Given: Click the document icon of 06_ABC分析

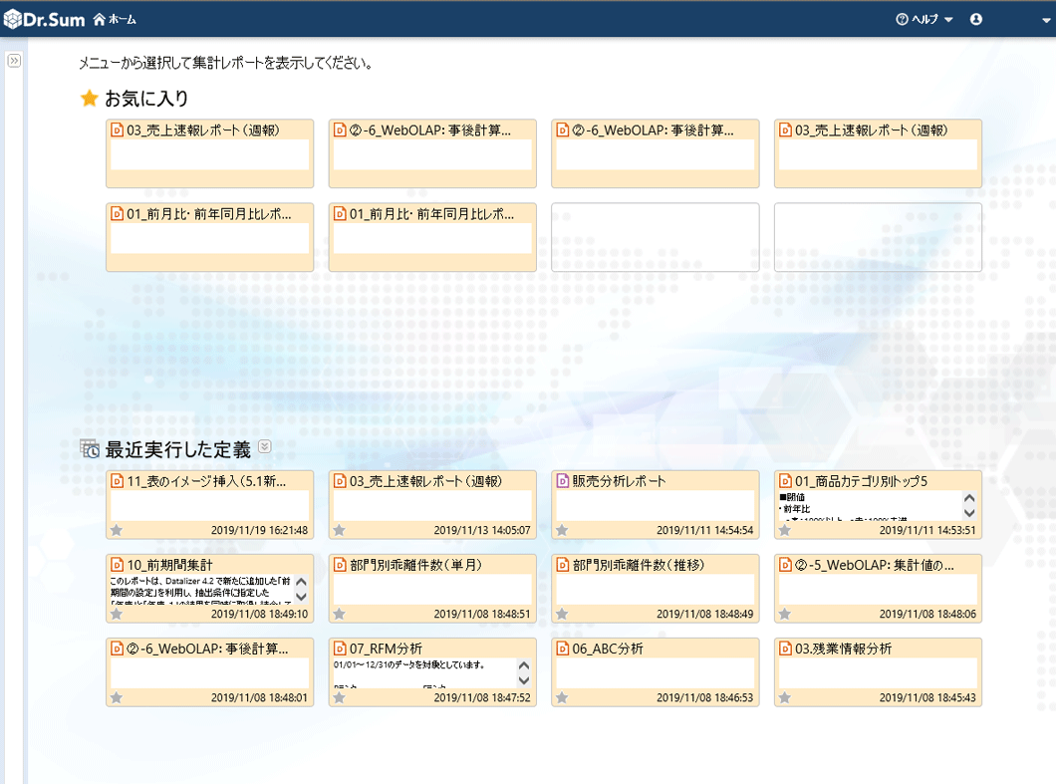Looking at the screenshot, I should (562, 649).
